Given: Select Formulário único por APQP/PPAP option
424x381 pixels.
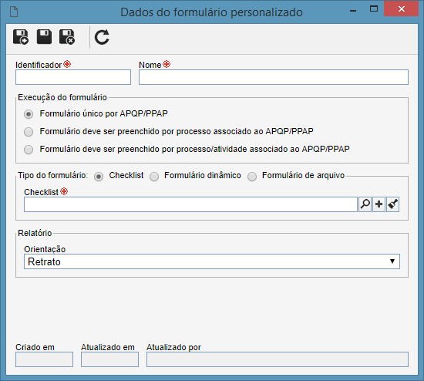Looking at the screenshot, I should pyautogui.click(x=29, y=114).
